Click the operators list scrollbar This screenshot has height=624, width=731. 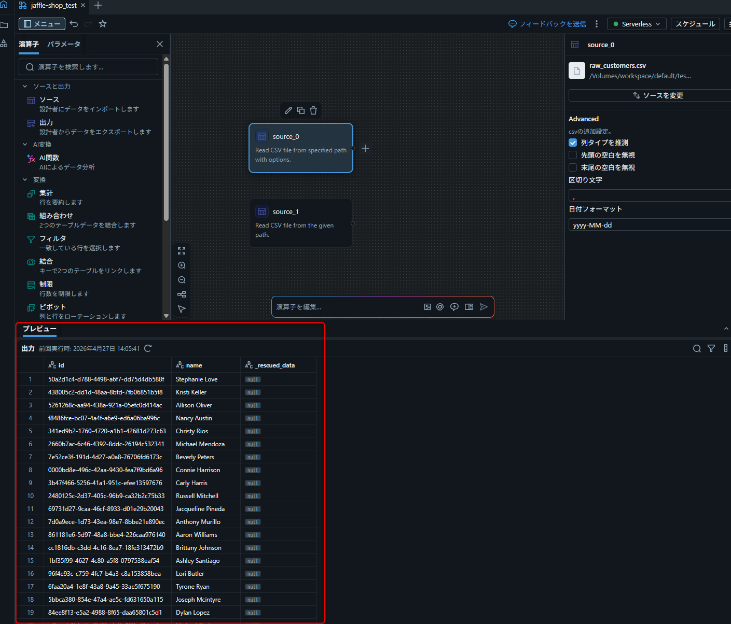[x=166, y=143]
